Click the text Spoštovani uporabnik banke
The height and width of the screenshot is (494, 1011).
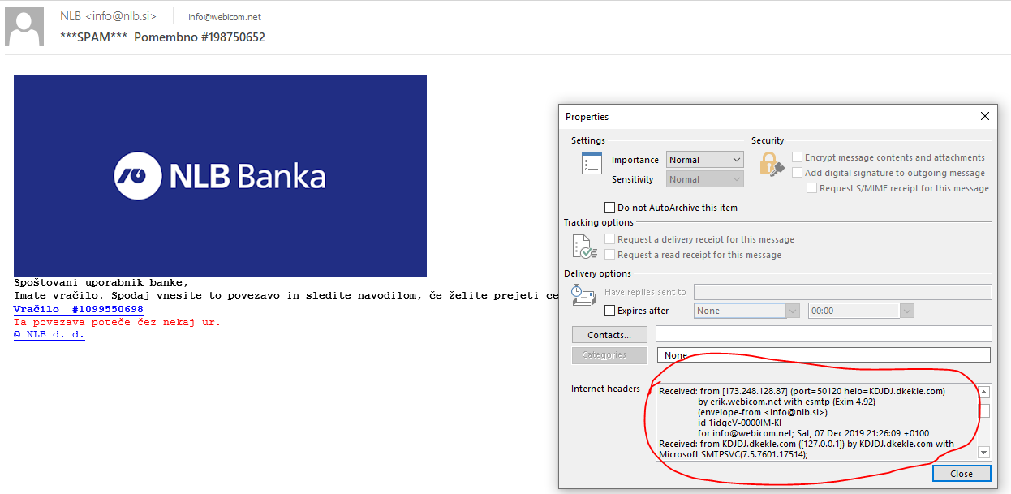(101, 283)
